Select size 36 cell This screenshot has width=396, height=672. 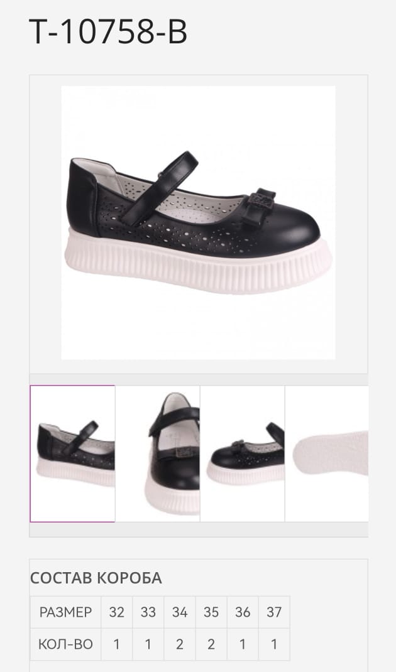tap(243, 612)
